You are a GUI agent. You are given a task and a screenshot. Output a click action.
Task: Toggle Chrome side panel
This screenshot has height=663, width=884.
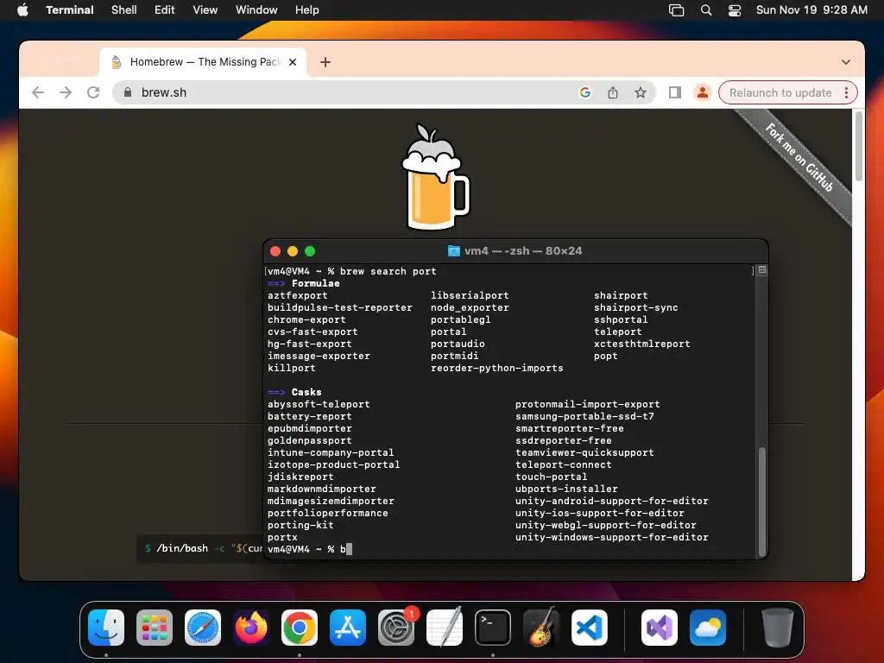pos(675,92)
